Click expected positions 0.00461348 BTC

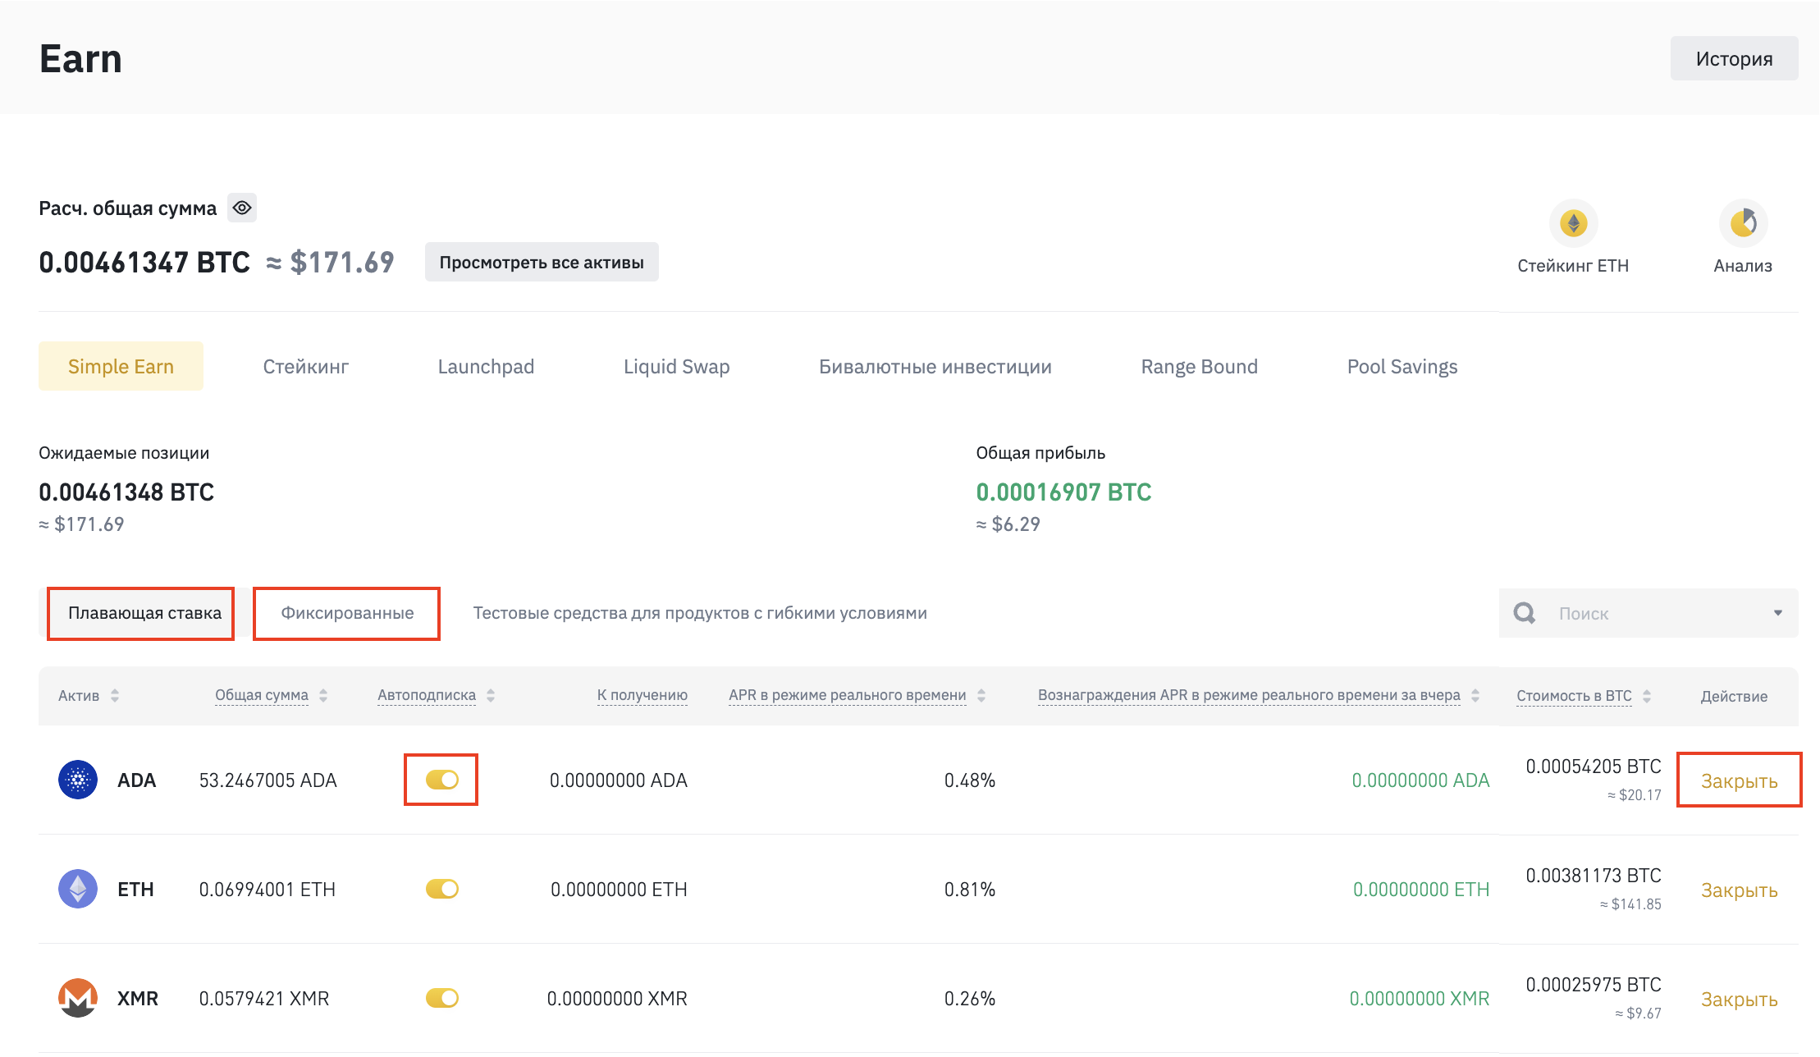point(126,492)
